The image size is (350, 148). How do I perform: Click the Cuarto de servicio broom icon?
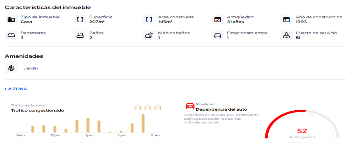click(286, 35)
